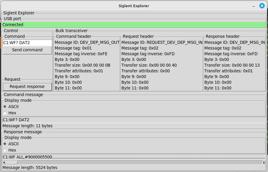Click the Message length 5524 bytes label
Image resolution: width=268 pixels, height=172 pixels.
(30, 167)
